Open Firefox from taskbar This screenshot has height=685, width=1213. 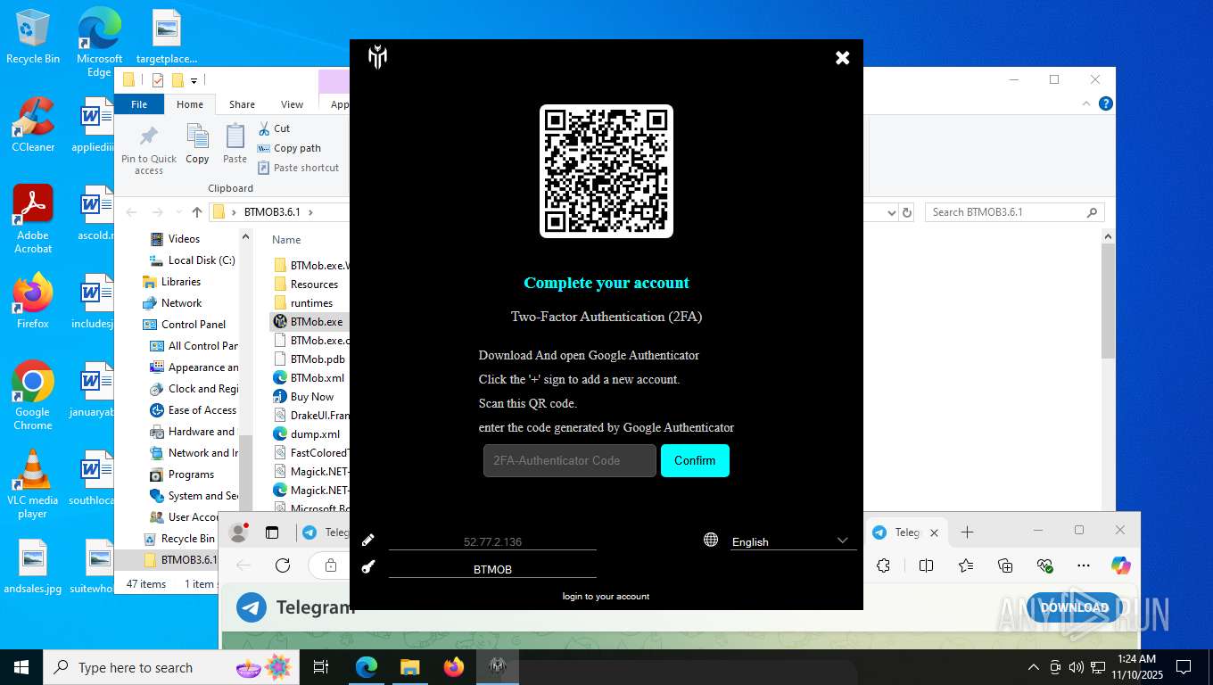(x=454, y=667)
